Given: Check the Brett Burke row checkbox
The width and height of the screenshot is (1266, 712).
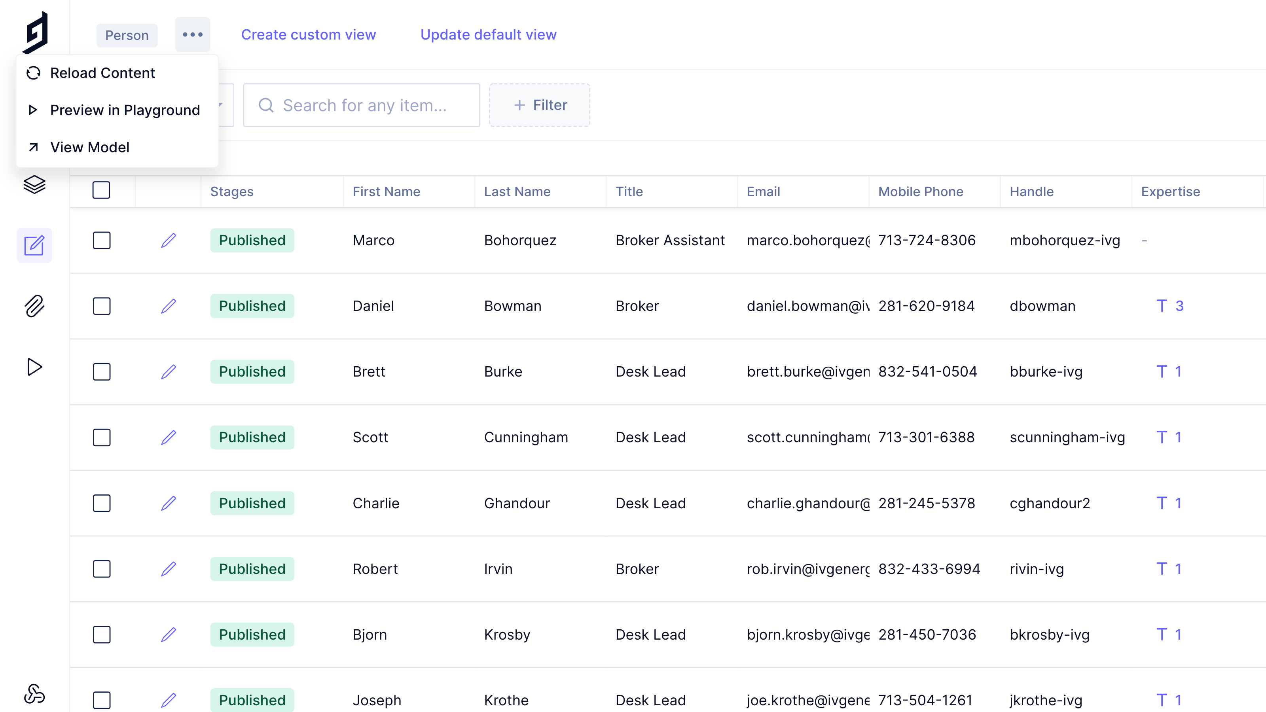Looking at the screenshot, I should (x=102, y=371).
